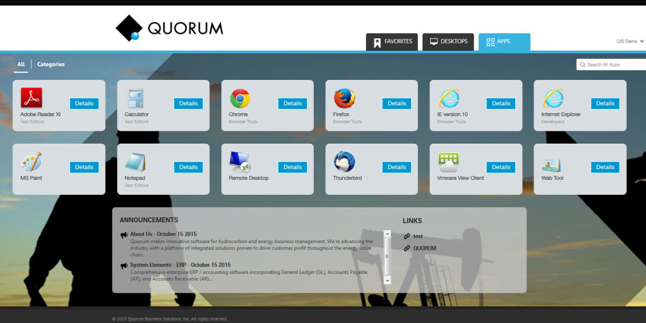Select the Categories view tab

(x=51, y=65)
